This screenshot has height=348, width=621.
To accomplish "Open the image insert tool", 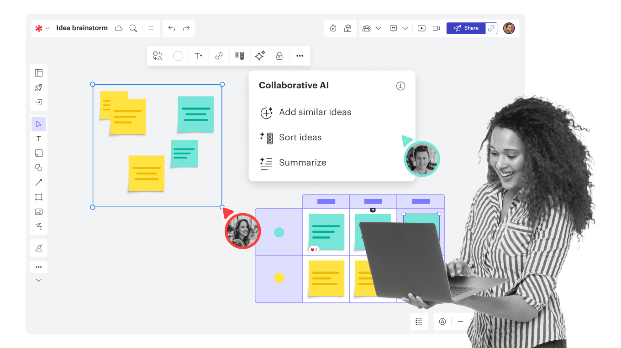I will coord(39,212).
